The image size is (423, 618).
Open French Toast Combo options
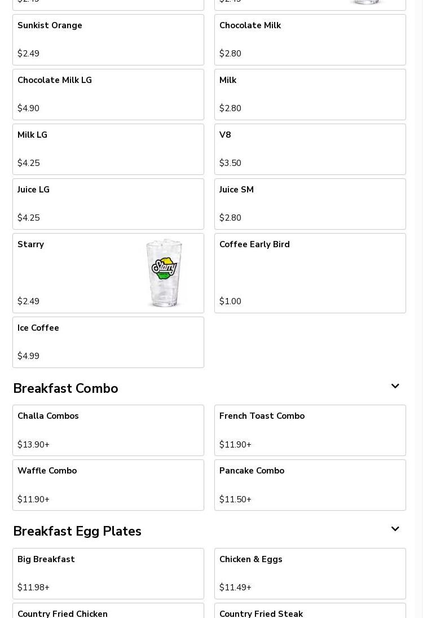point(310,431)
